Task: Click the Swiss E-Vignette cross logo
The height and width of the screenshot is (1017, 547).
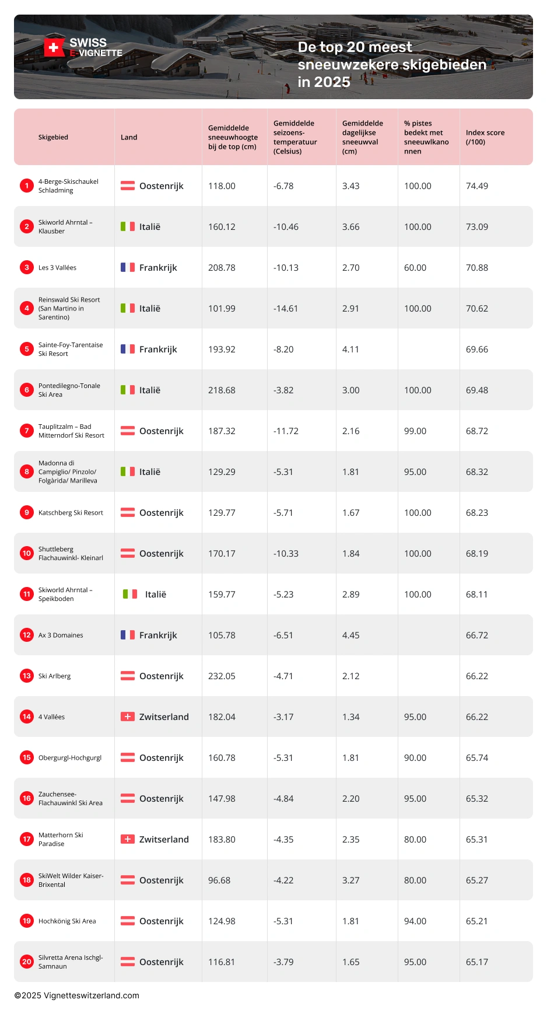Action: [x=54, y=48]
